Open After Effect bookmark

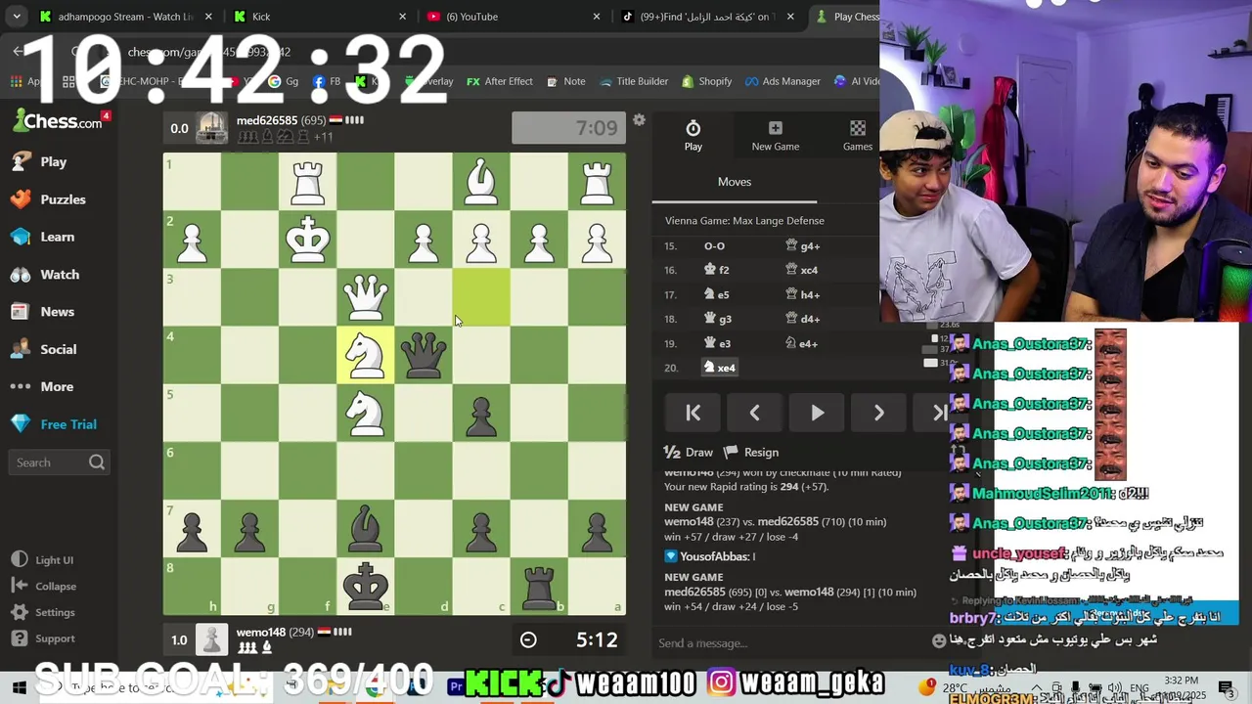[x=499, y=81]
